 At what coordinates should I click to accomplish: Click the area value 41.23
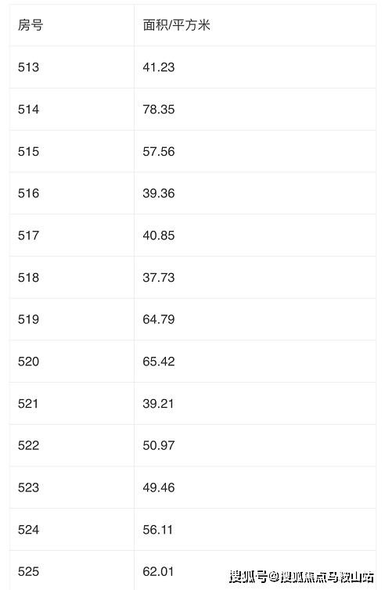(159, 67)
